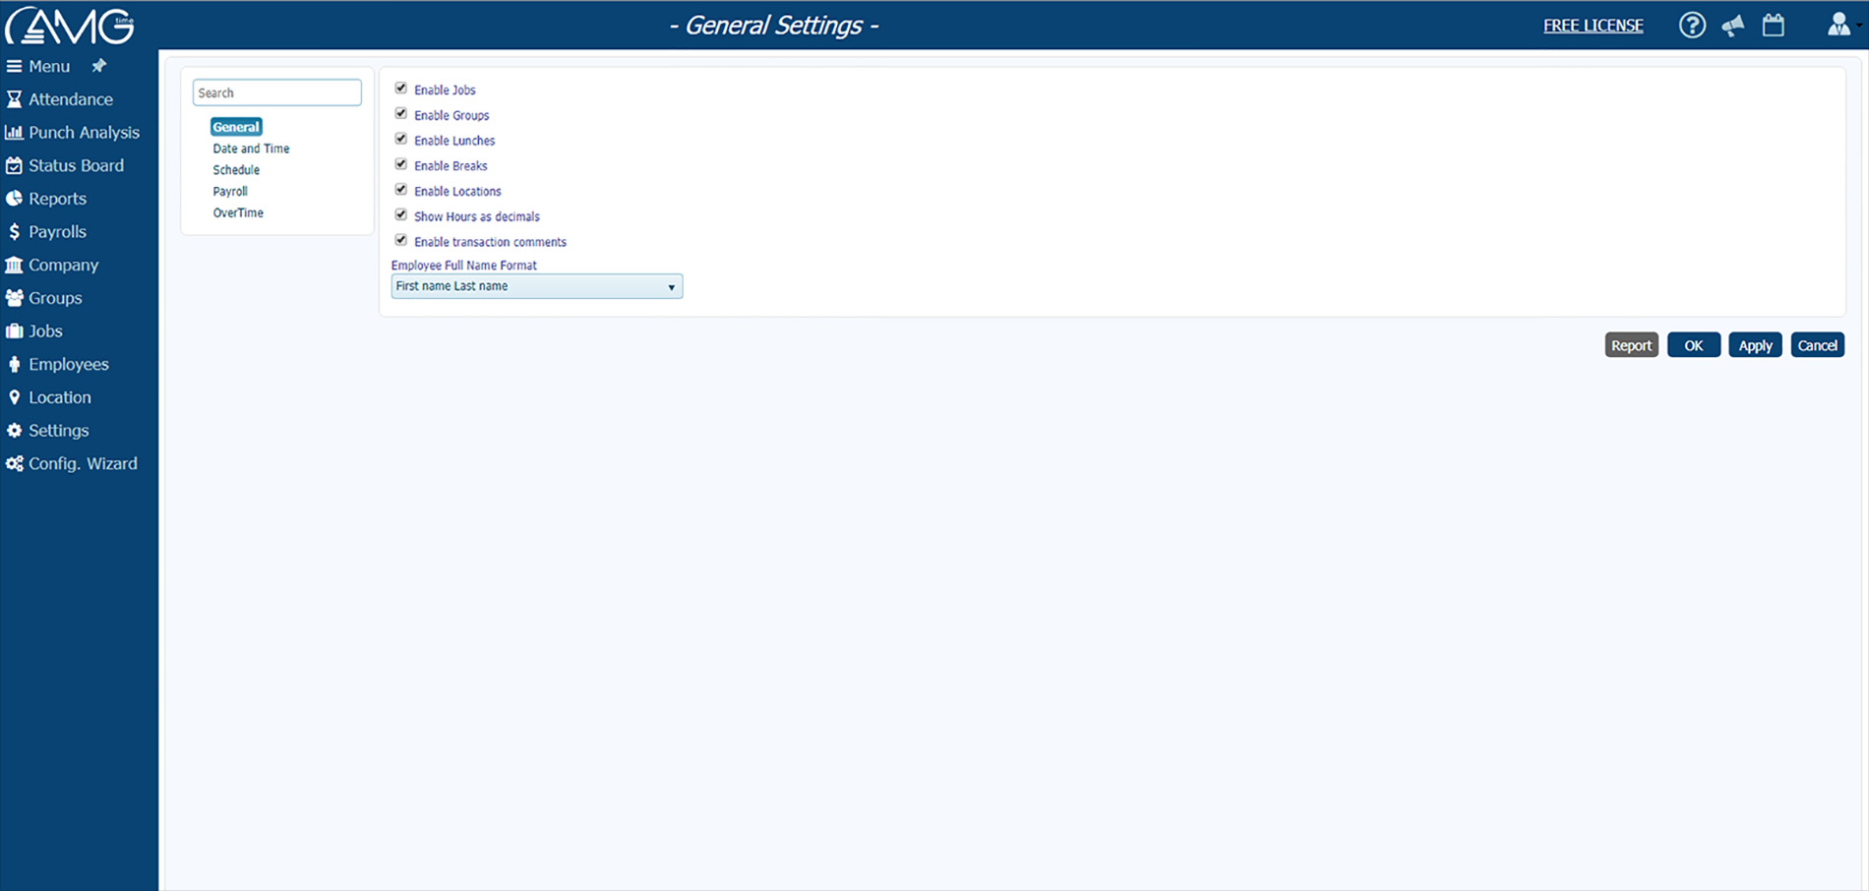Open the Config. Wizard gears icon

pyautogui.click(x=14, y=463)
